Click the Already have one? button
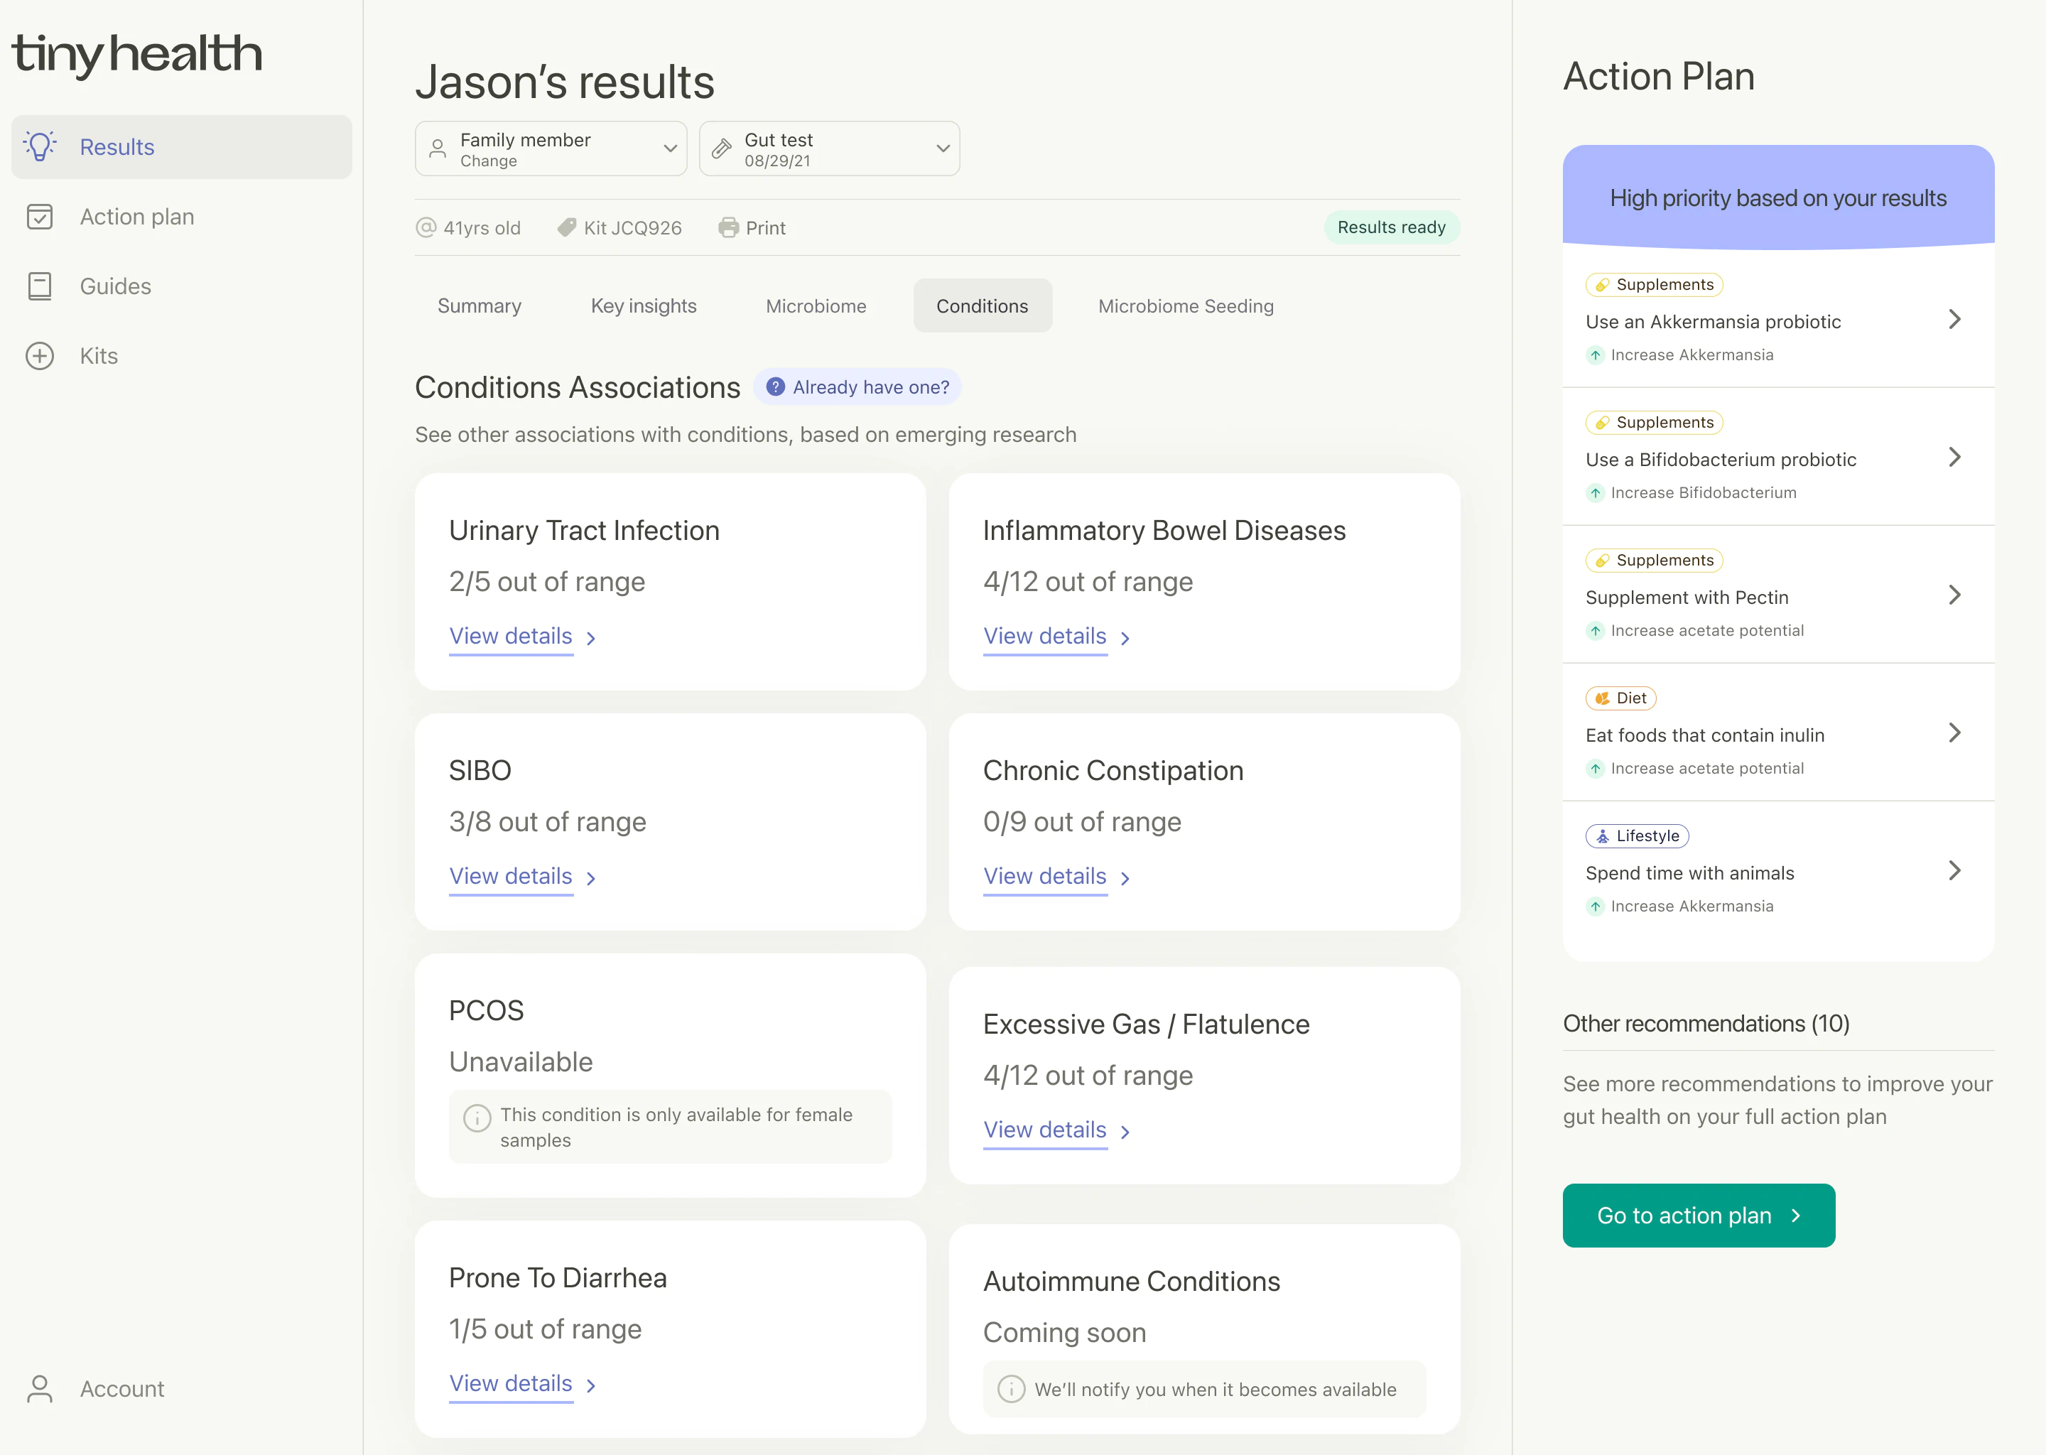Screen dimensions: 2046x1455 pos(857,387)
